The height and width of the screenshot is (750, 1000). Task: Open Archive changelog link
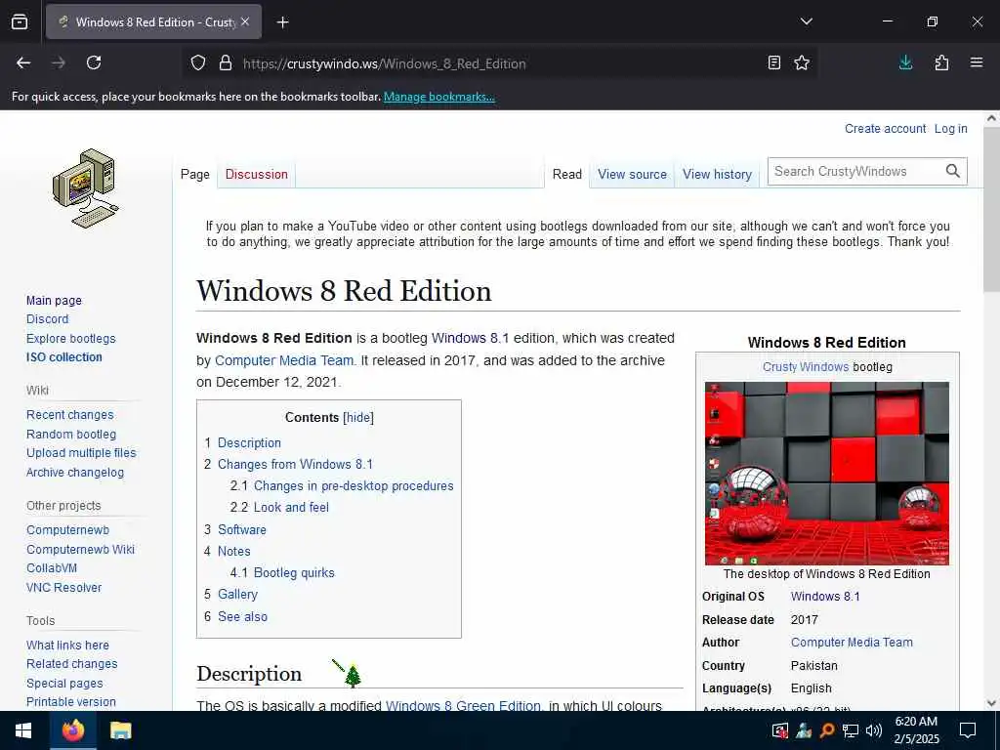pos(75,472)
